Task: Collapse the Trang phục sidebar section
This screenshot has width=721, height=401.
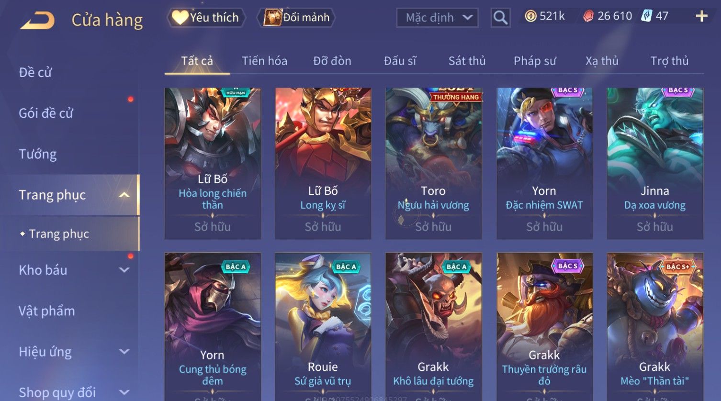Action: [x=124, y=195]
